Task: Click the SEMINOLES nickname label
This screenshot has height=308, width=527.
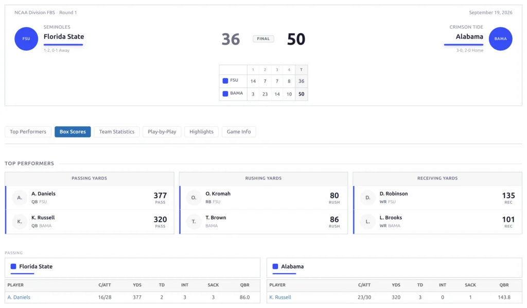Action: (x=57, y=27)
